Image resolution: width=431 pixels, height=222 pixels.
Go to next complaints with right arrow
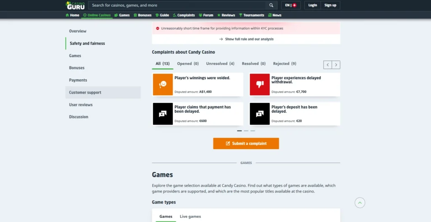pyautogui.click(x=336, y=65)
